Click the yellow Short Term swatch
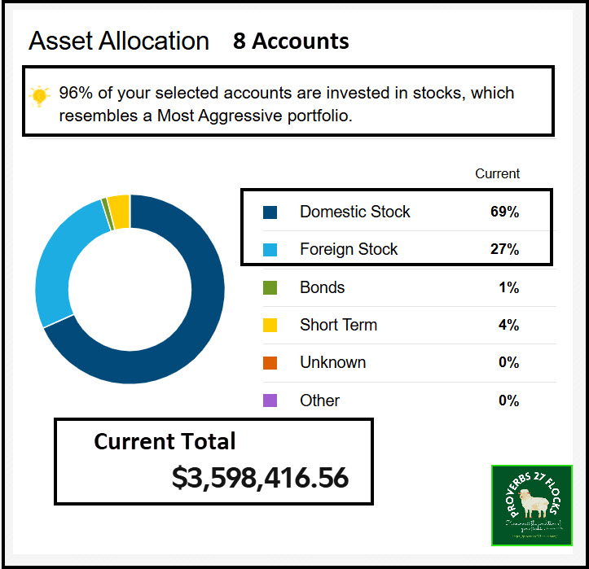This screenshot has height=569, width=589. (270, 325)
